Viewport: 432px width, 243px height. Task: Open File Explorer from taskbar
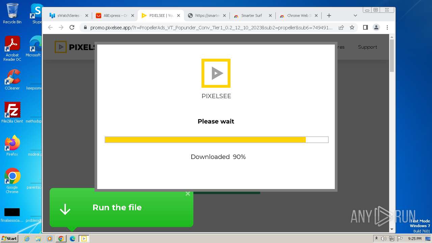pos(38,239)
